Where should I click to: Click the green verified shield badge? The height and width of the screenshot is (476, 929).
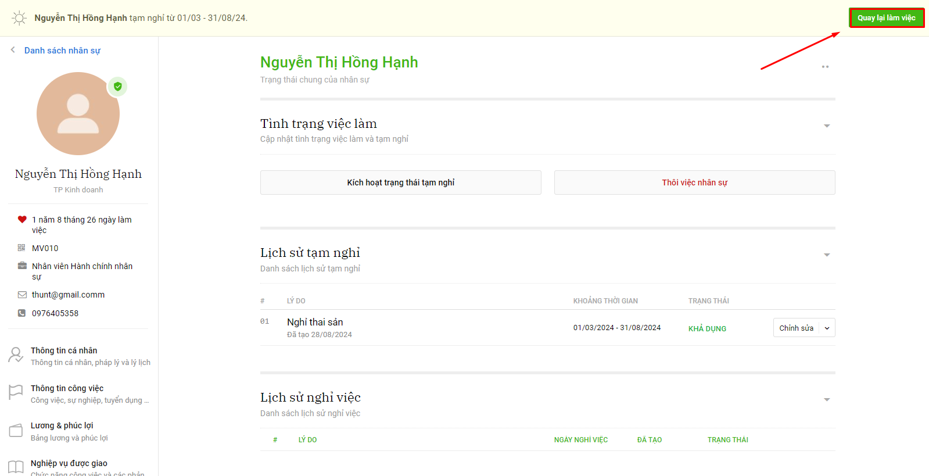(118, 87)
